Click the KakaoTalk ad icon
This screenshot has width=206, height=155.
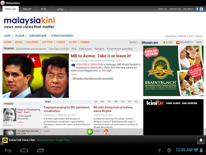[5, 140]
